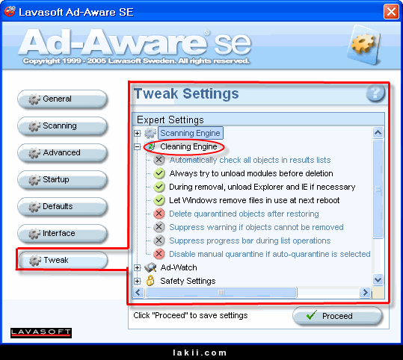
Task: Toggle Let Windows remove files in use at reboot
Action: click(159, 200)
